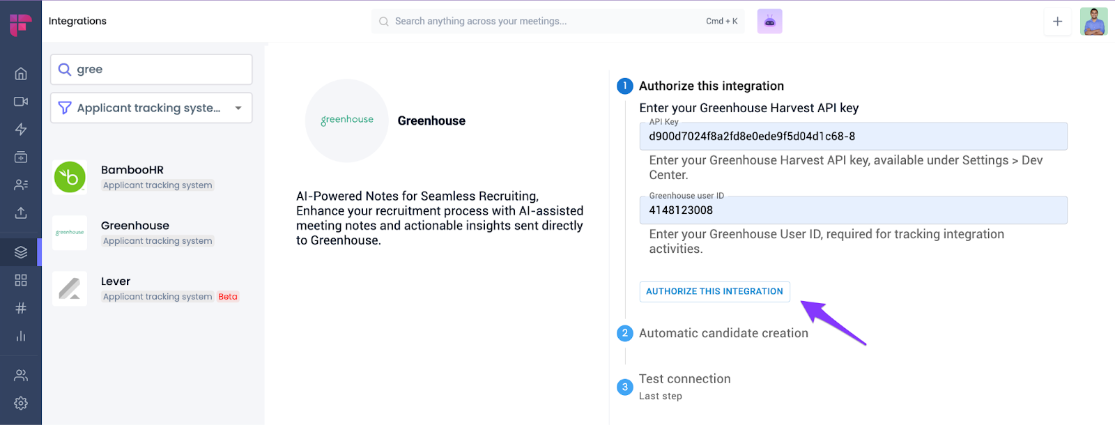Click the AI-Powered Notes description paragraph
The height and width of the screenshot is (425, 1115).
(440, 218)
